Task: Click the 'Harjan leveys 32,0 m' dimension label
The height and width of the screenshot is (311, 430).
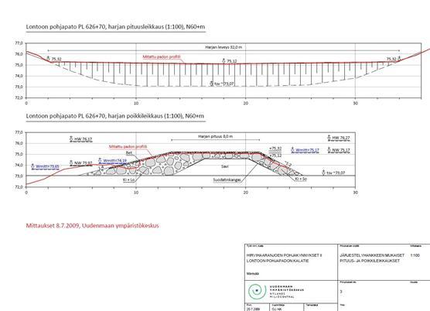Action: click(x=224, y=47)
